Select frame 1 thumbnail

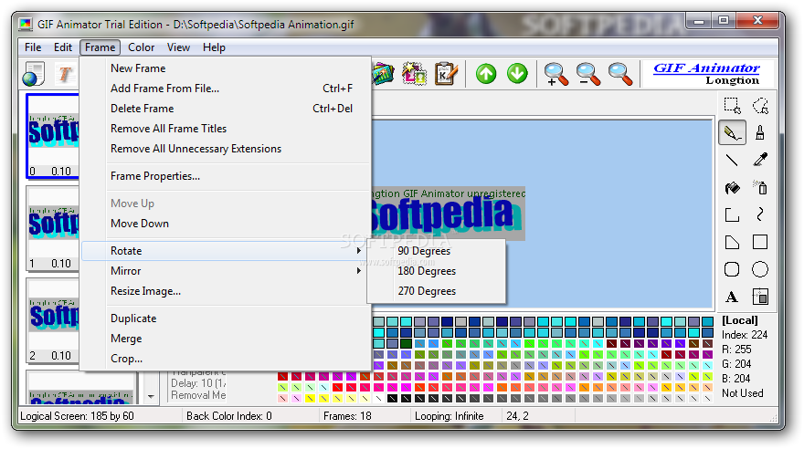click(53, 228)
